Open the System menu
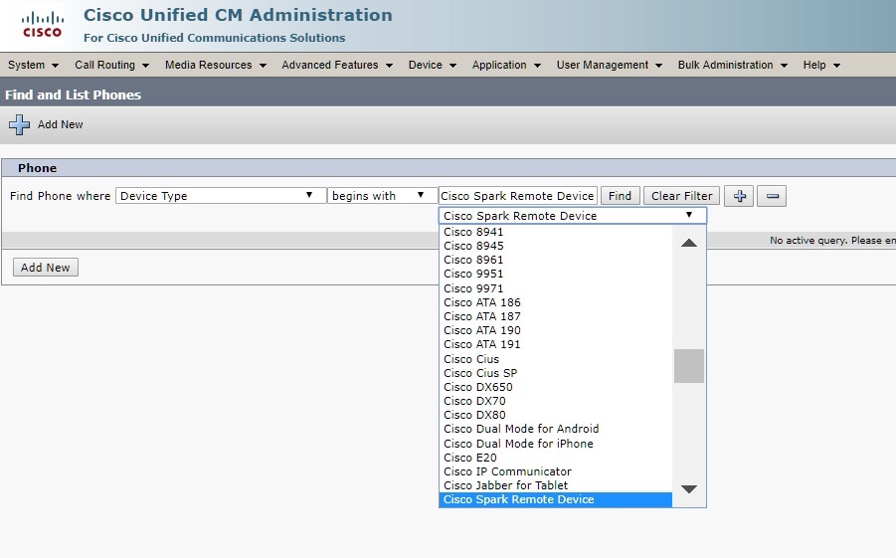 pyautogui.click(x=33, y=66)
